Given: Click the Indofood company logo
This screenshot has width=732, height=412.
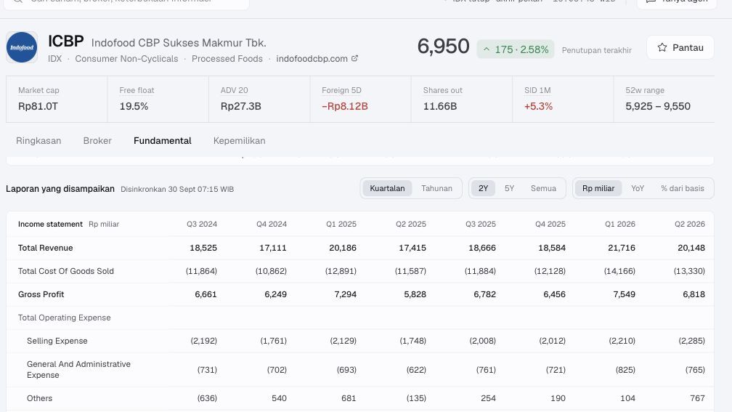Looking at the screenshot, I should pyautogui.click(x=22, y=48).
